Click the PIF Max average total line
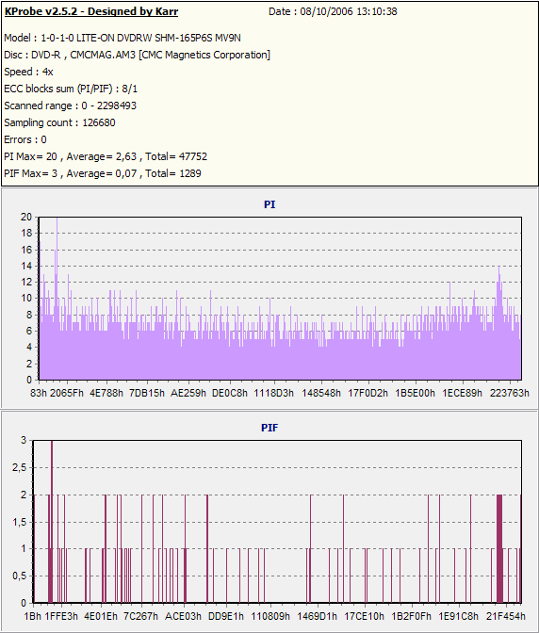This screenshot has height=633, width=539. click(103, 173)
